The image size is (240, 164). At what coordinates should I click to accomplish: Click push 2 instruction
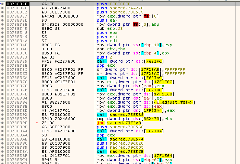tap(104, 57)
